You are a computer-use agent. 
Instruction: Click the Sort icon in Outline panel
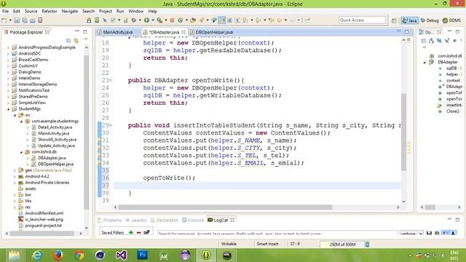point(431,41)
